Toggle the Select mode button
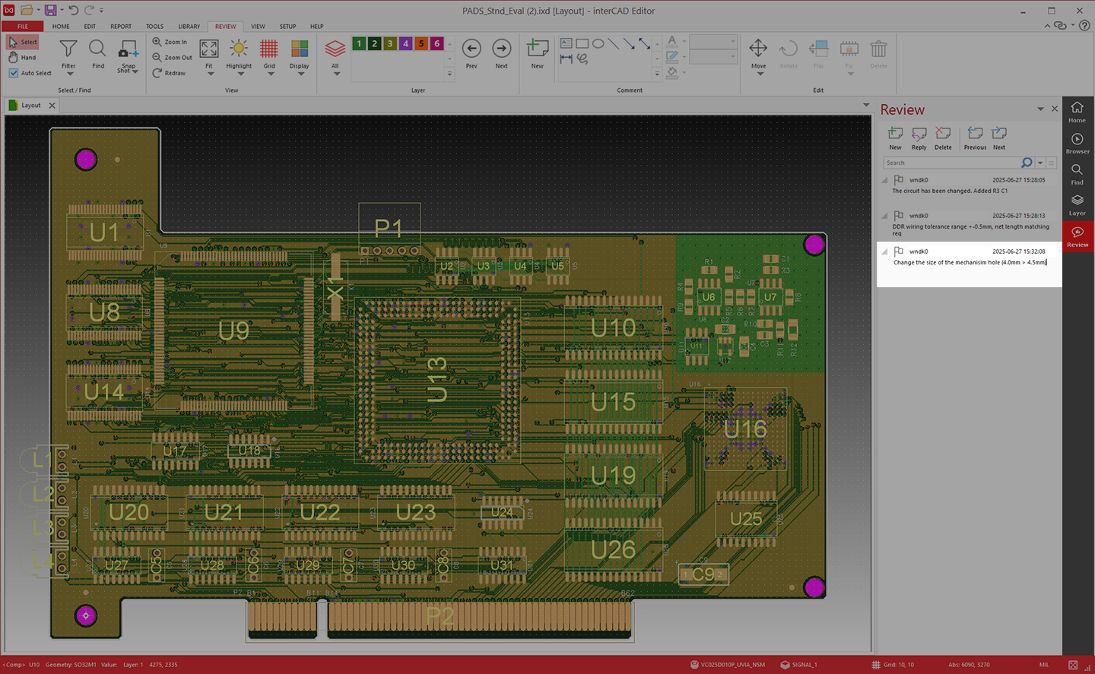This screenshot has width=1095, height=674. [22, 42]
